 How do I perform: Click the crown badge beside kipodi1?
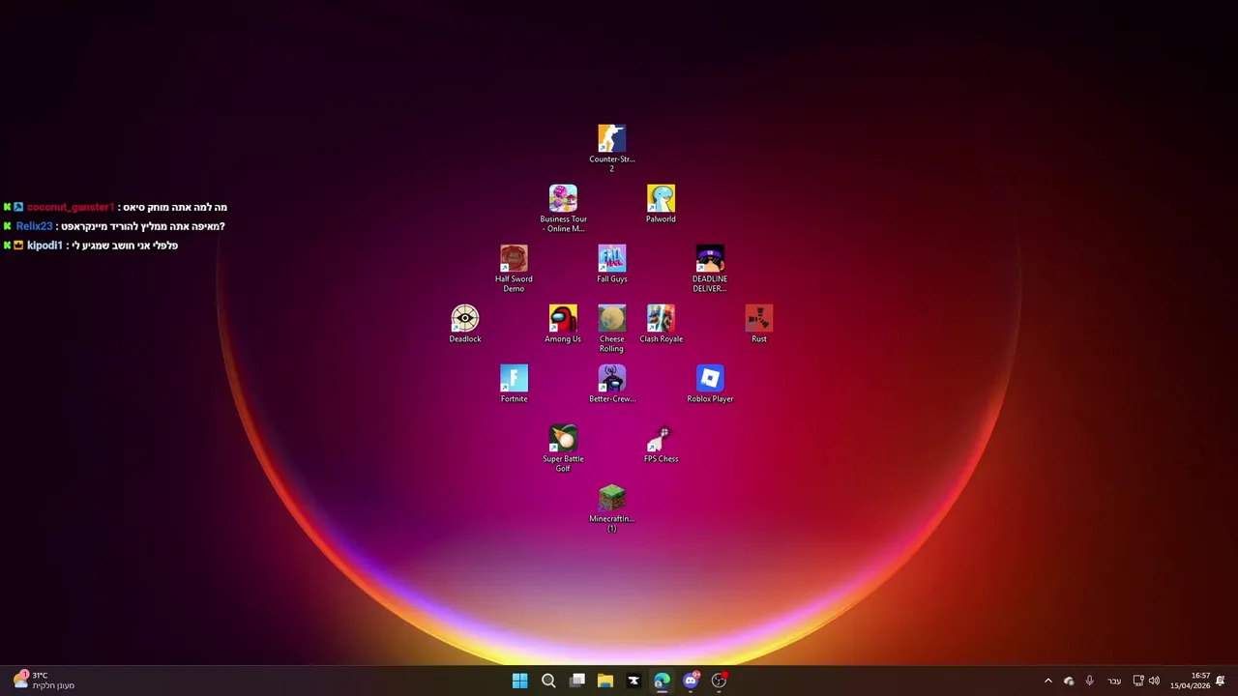(18, 246)
